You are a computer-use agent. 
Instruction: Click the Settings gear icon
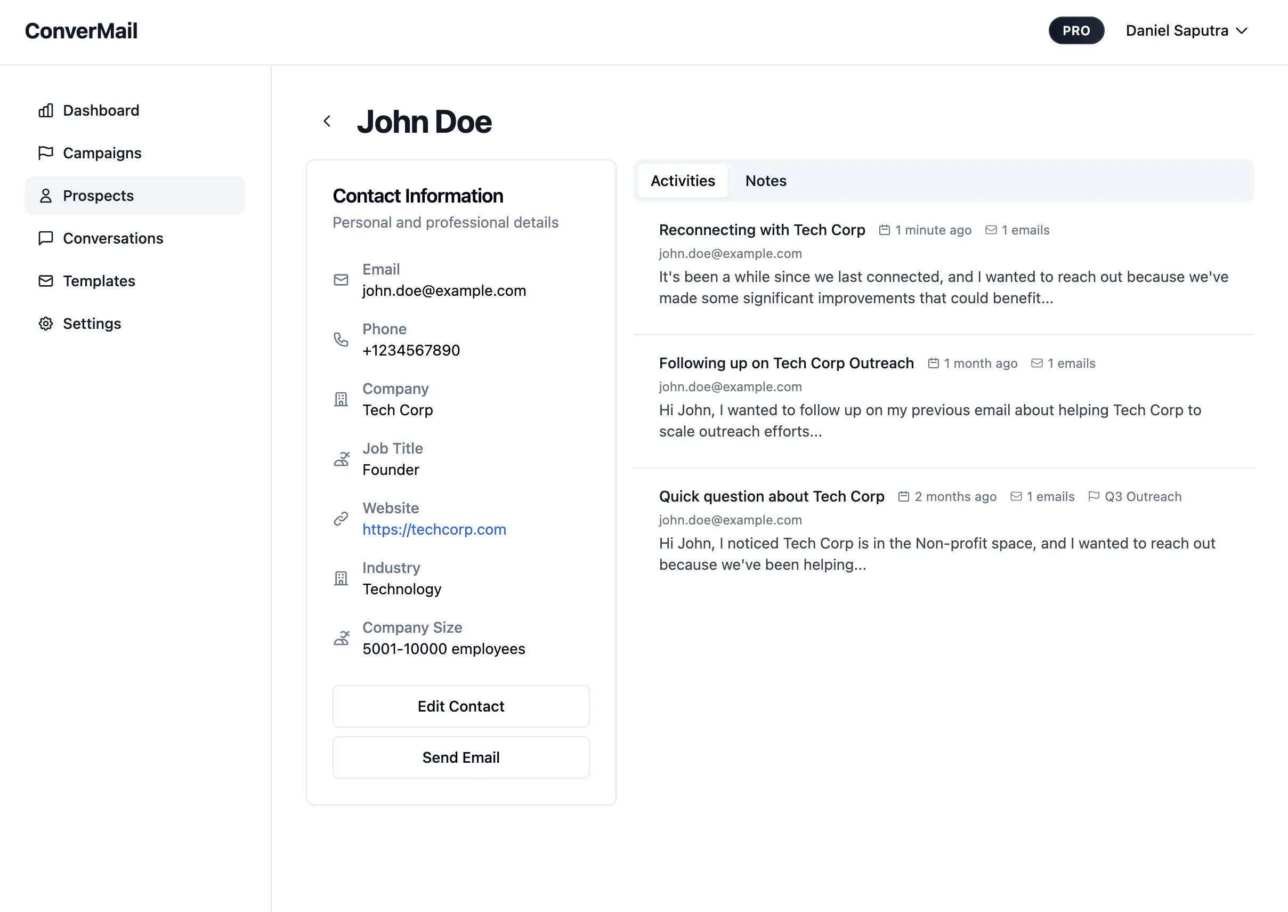[45, 324]
